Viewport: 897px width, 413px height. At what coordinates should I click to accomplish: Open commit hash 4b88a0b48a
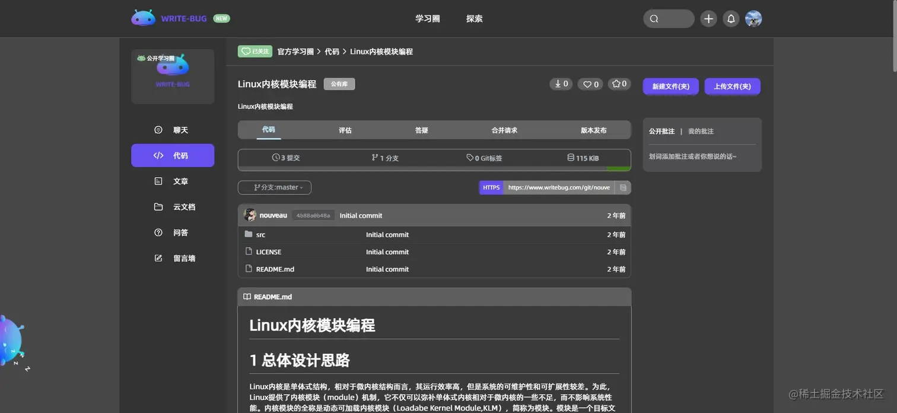pos(313,215)
